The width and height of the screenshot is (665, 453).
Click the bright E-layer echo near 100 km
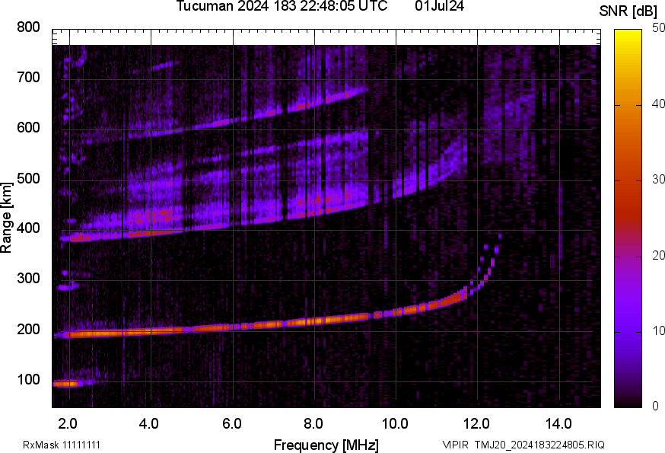65,384
